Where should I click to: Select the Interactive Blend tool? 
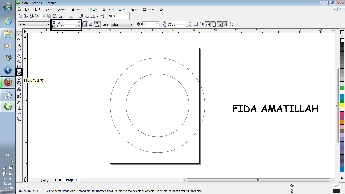click(x=19, y=95)
